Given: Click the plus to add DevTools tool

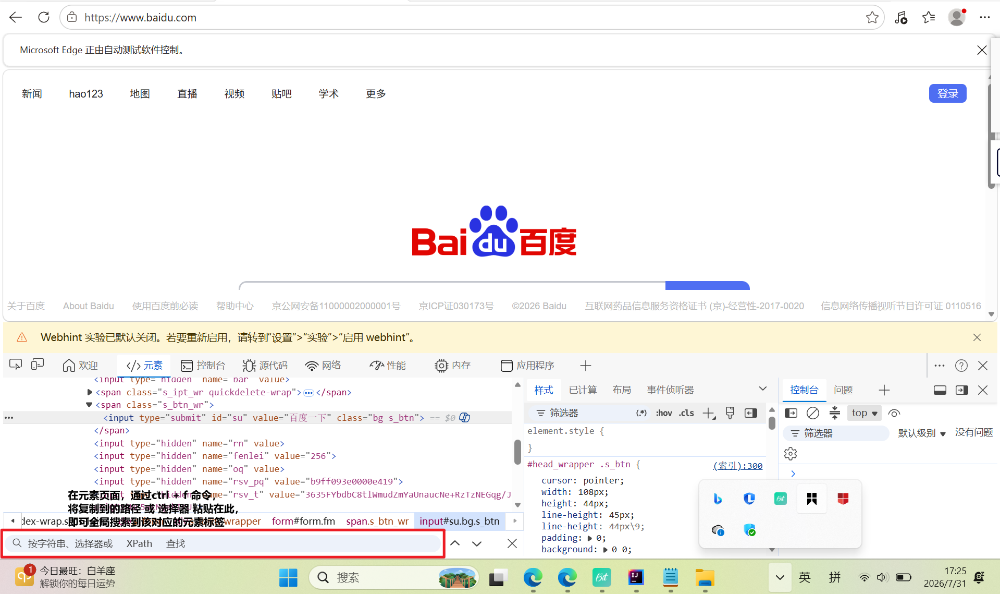Looking at the screenshot, I should [x=586, y=366].
